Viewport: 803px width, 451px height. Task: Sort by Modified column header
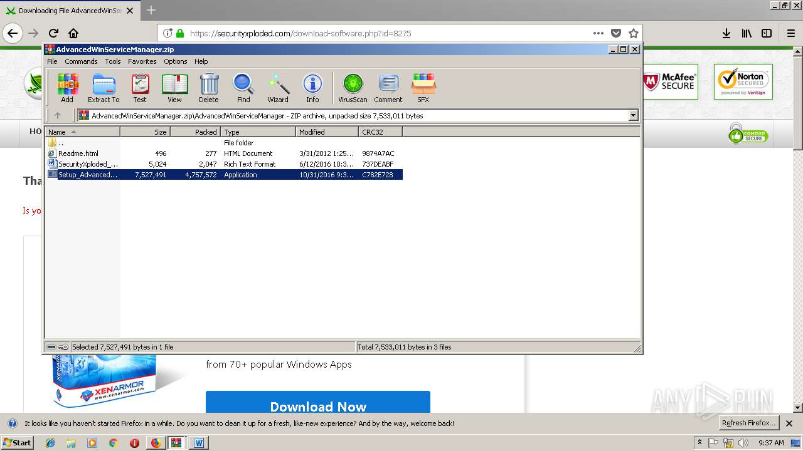click(327, 132)
